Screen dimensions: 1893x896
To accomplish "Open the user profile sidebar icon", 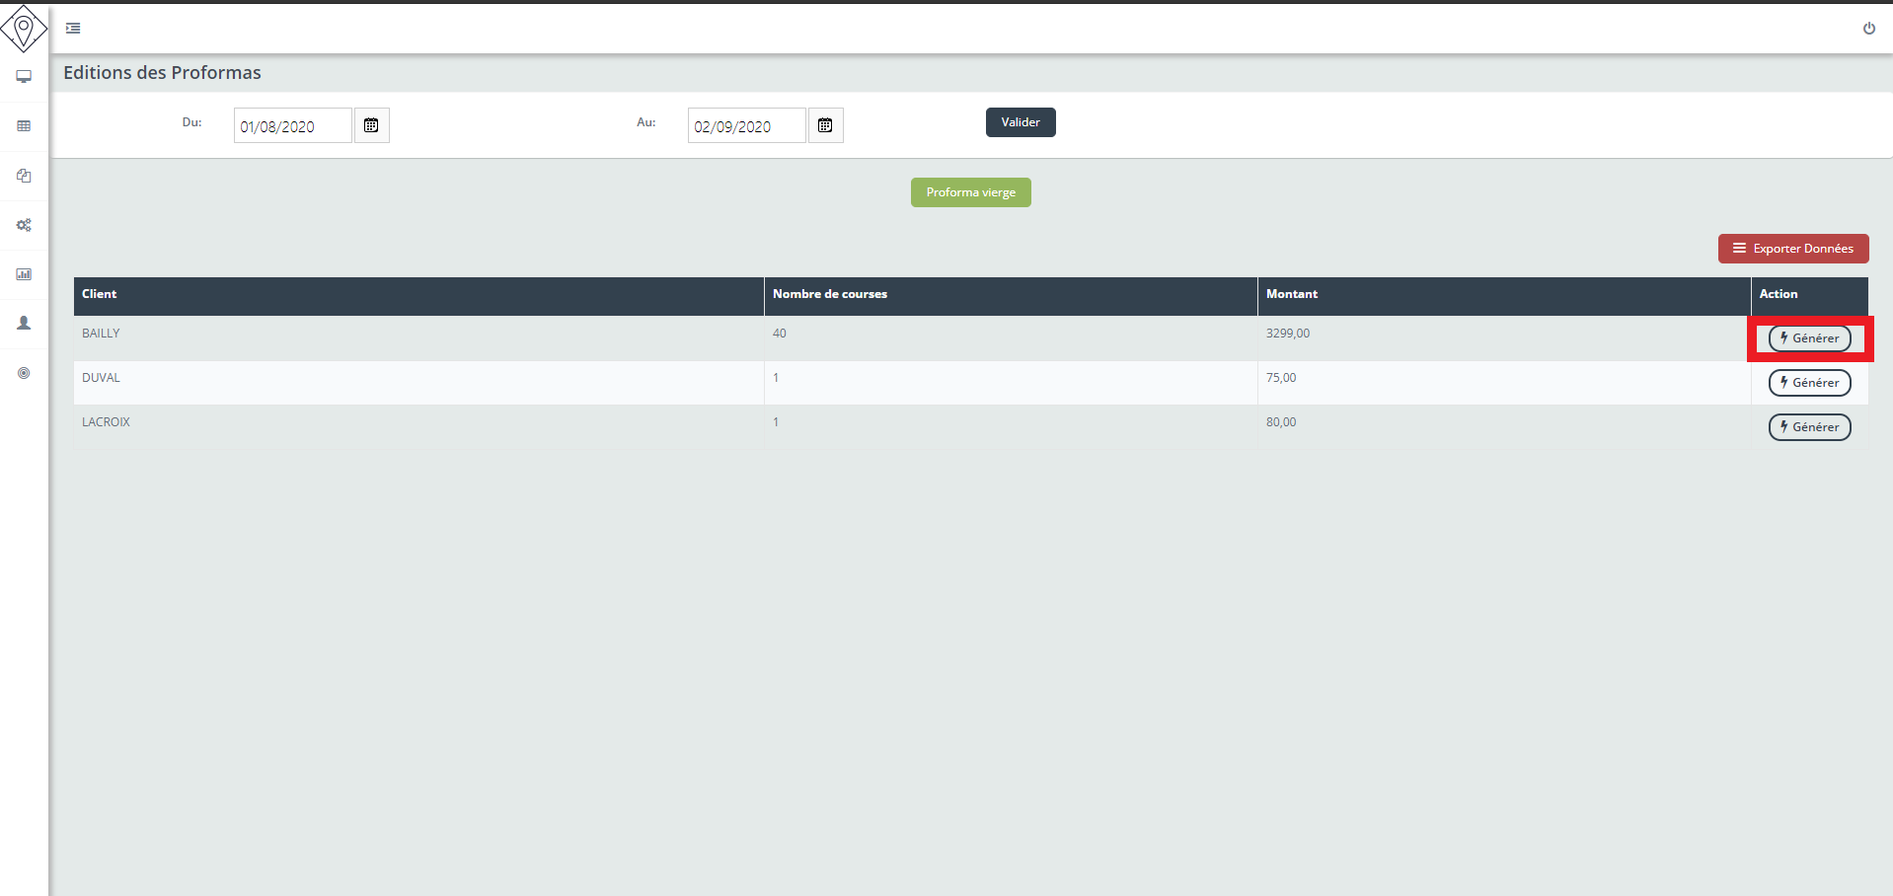I will [24, 324].
